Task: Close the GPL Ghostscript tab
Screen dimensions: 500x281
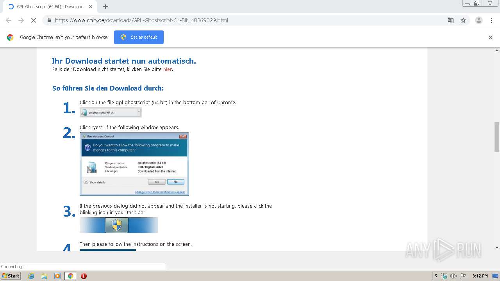Action: [91, 7]
